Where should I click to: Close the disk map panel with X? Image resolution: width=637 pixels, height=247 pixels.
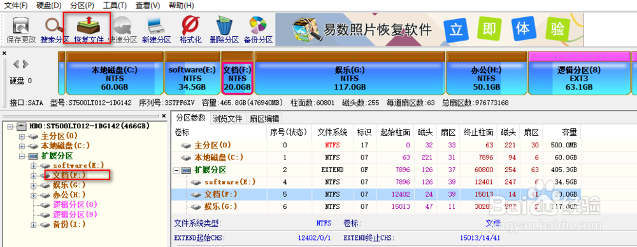(x=4, y=53)
